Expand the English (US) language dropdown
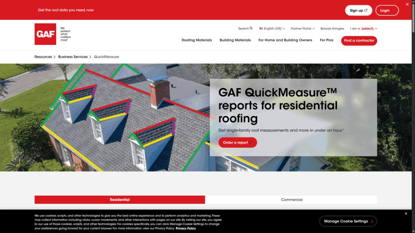The height and width of the screenshot is (233, 415). [x=272, y=28]
